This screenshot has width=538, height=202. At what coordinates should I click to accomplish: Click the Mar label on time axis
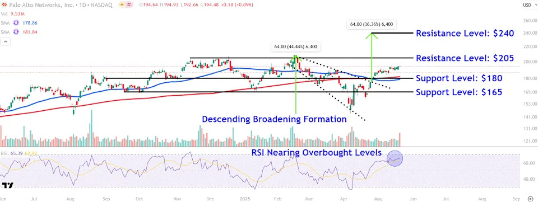pyautogui.click(x=309, y=199)
